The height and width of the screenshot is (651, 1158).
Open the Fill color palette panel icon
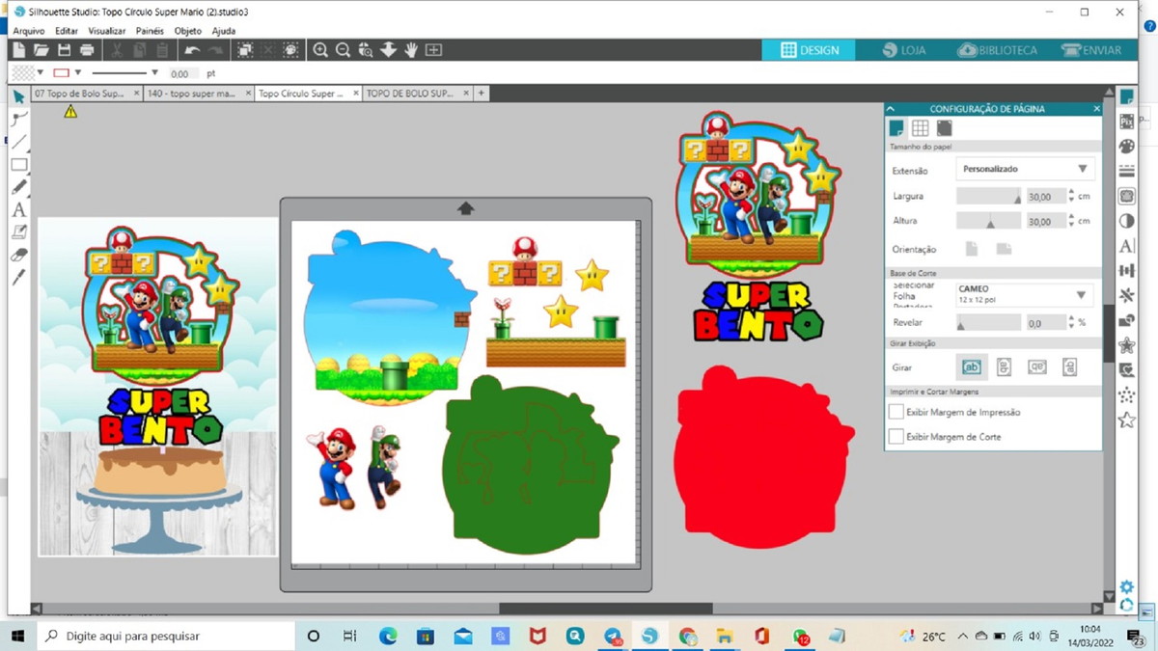(1126, 147)
